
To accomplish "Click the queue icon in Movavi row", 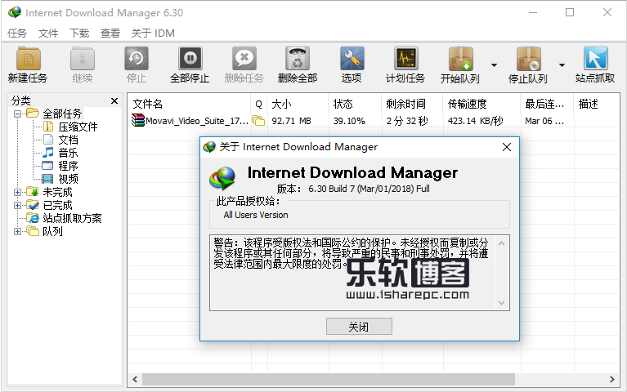I will (258, 121).
